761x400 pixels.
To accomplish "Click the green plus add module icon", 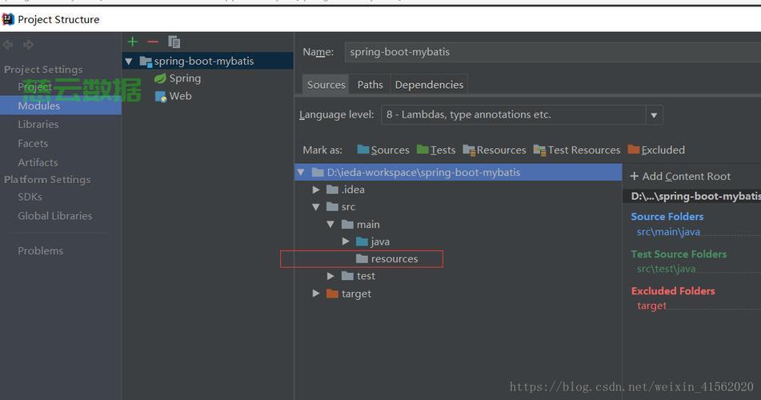I will (133, 42).
